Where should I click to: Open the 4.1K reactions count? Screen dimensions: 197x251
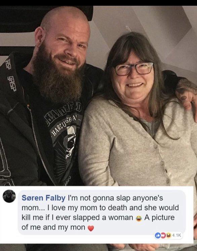point(177,236)
